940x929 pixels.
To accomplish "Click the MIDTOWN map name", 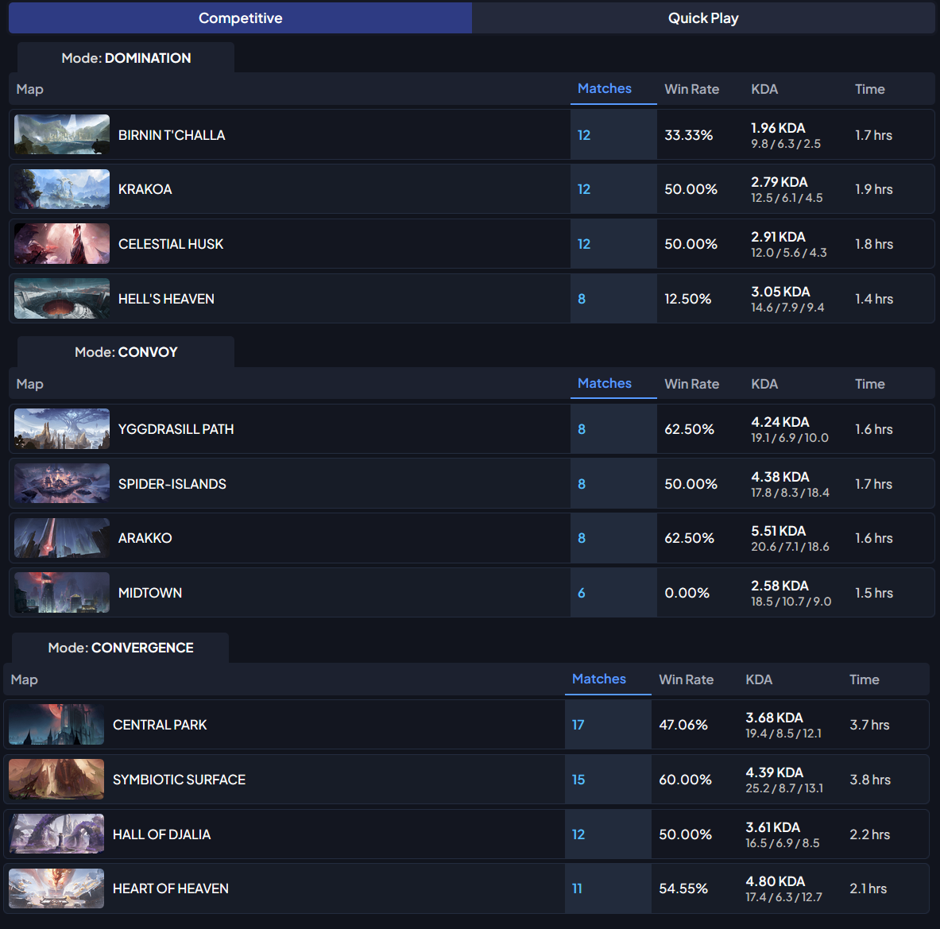I will 150,593.
